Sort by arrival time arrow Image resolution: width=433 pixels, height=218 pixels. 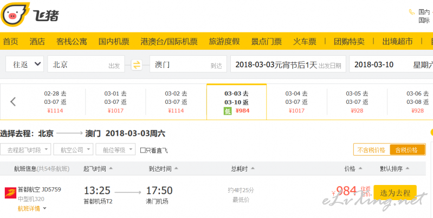pyautogui.click(x=176, y=168)
